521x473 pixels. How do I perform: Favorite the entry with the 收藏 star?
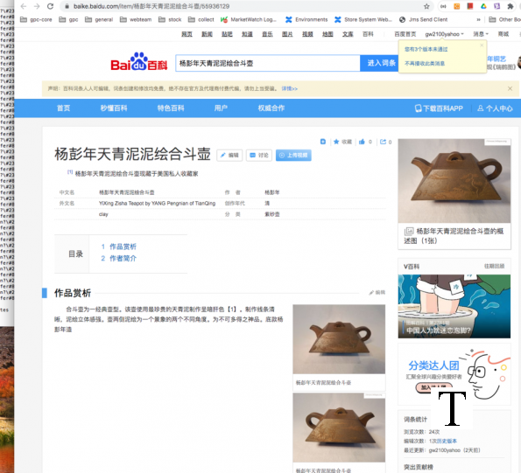tap(342, 142)
